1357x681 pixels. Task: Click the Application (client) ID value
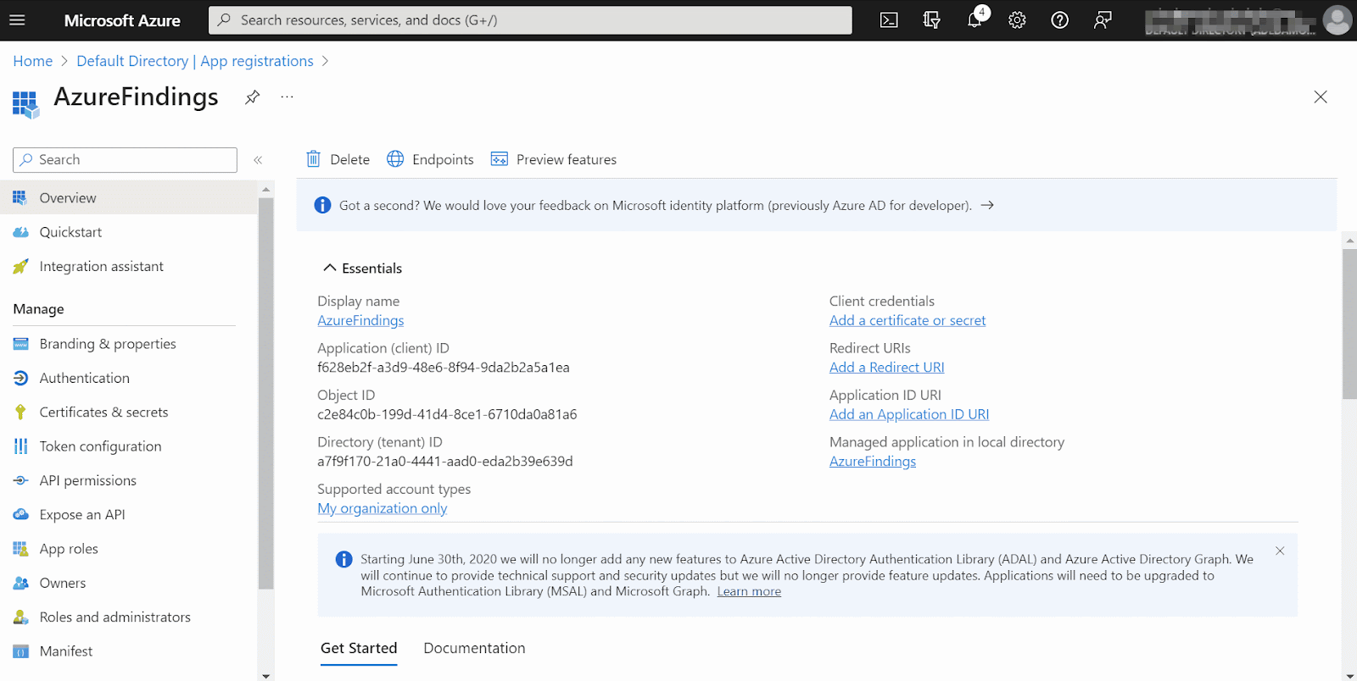pos(444,368)
